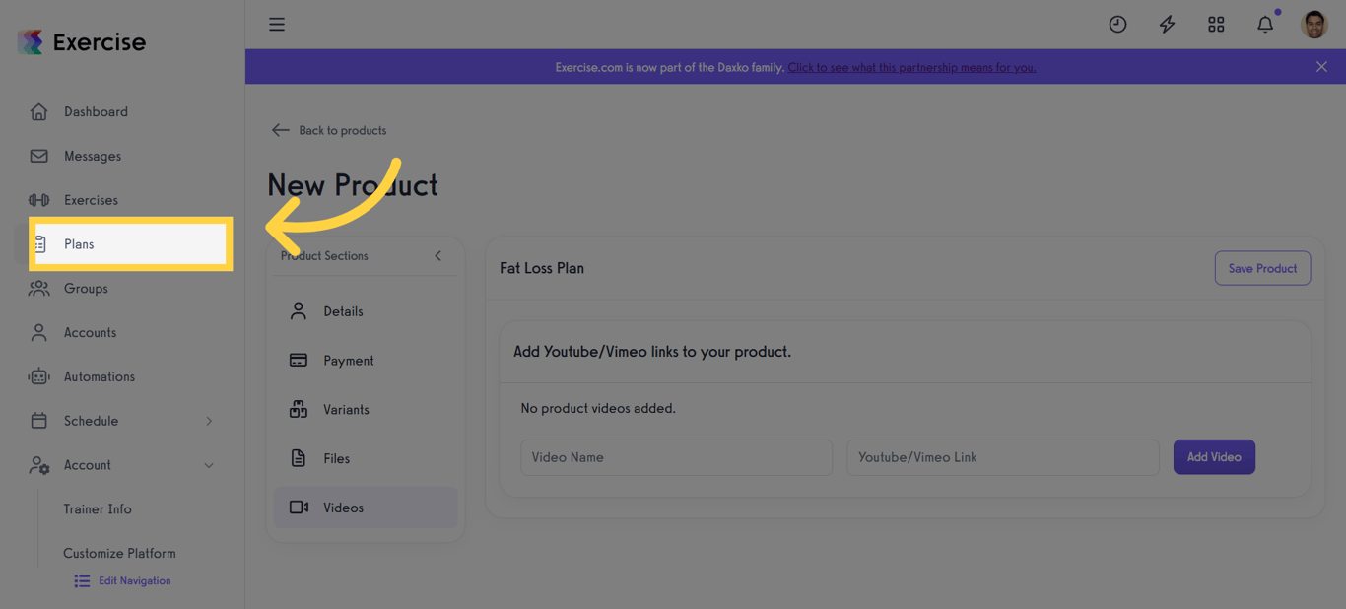Viewport: 1346px width, 609px height.
Task: Click the lightning bolt quick actions icon
Action: [x=1167, y=24]
